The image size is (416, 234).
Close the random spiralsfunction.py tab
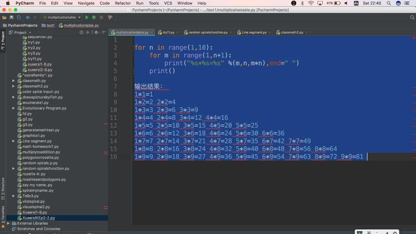tap(231, 32)
